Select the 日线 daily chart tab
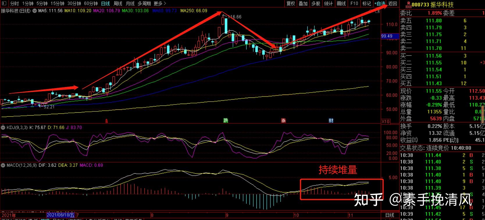Viewport: 485px width, 220px height. click(106, 3)
